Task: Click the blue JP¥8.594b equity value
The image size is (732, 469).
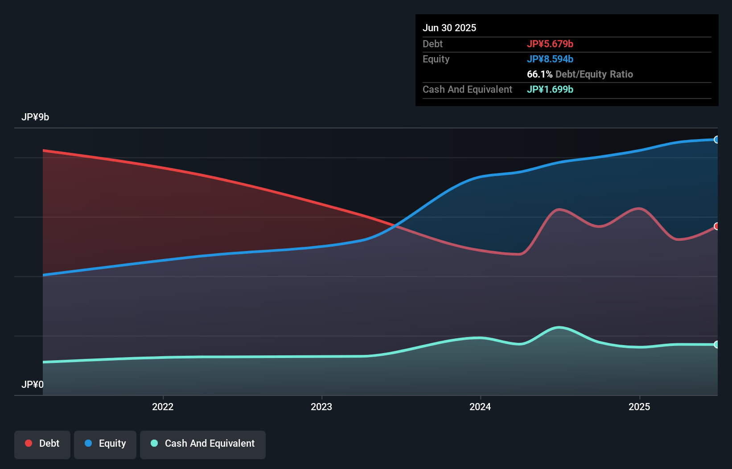Action: [x=550, y=59]
